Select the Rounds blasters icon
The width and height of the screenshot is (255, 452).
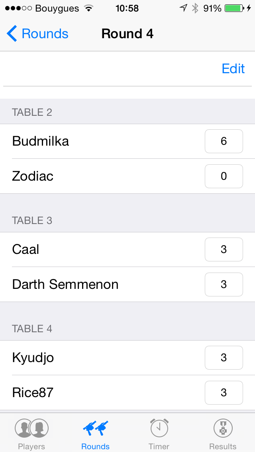[96, 429]
